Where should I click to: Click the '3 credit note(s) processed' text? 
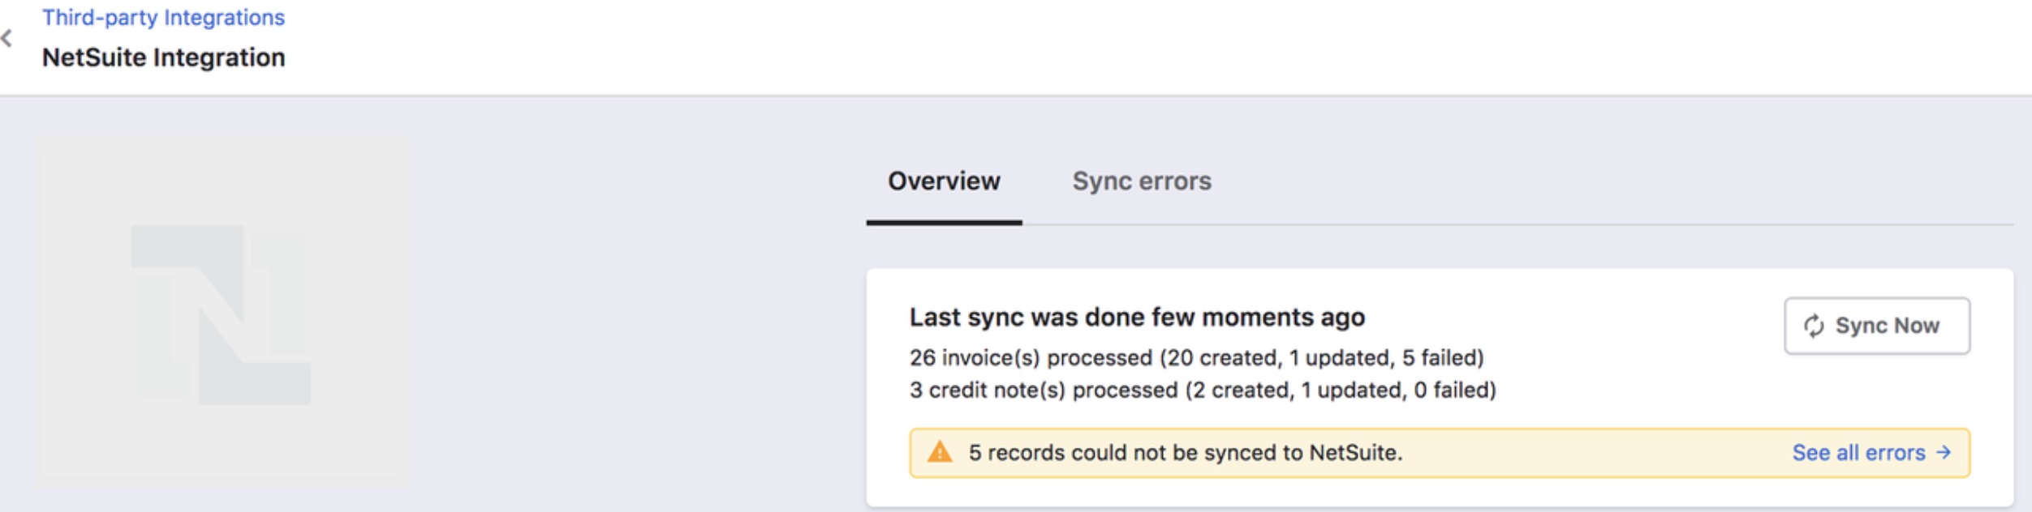(1044, 390)
